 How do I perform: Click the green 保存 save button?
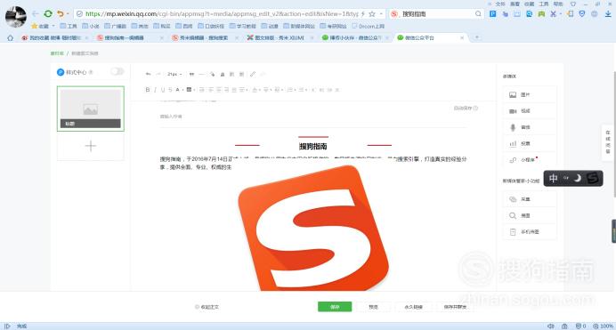click(335, 307)
